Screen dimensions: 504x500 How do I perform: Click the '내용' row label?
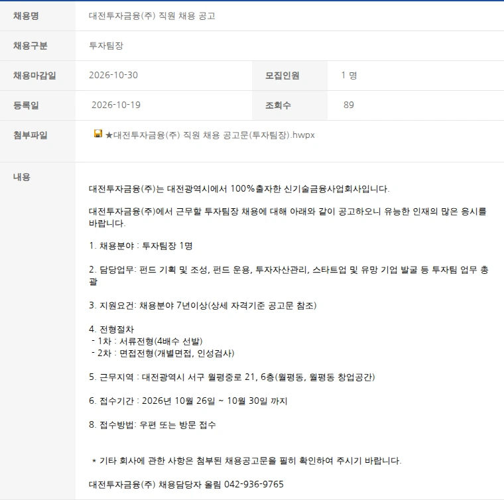click(21, 177)
